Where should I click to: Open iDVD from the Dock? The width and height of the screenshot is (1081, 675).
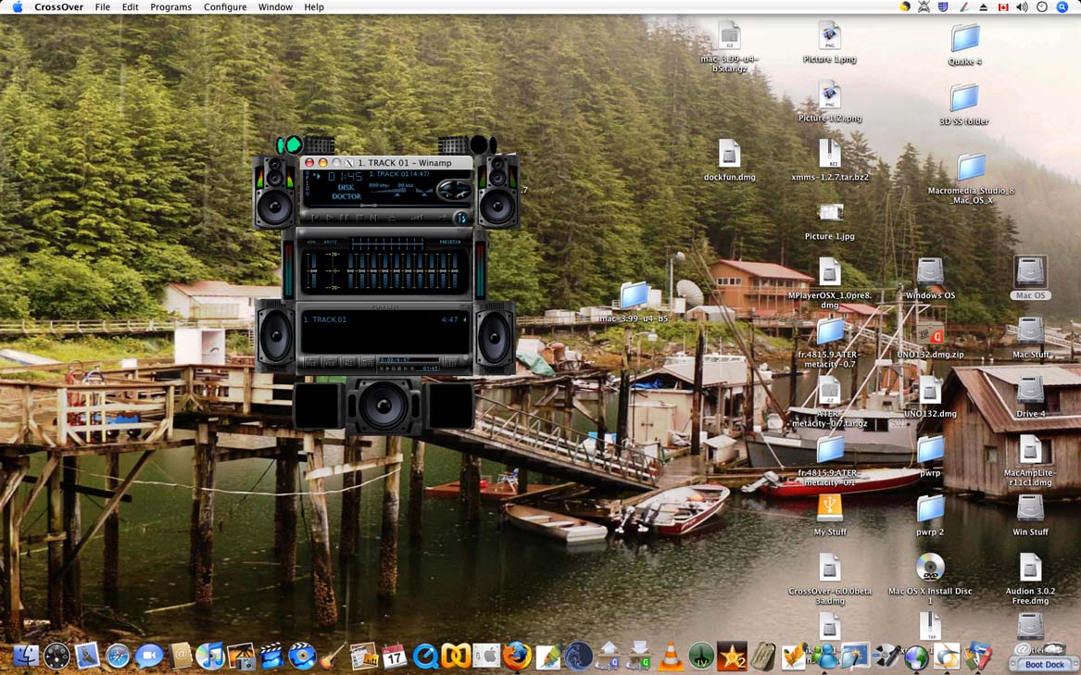point(302,656)
